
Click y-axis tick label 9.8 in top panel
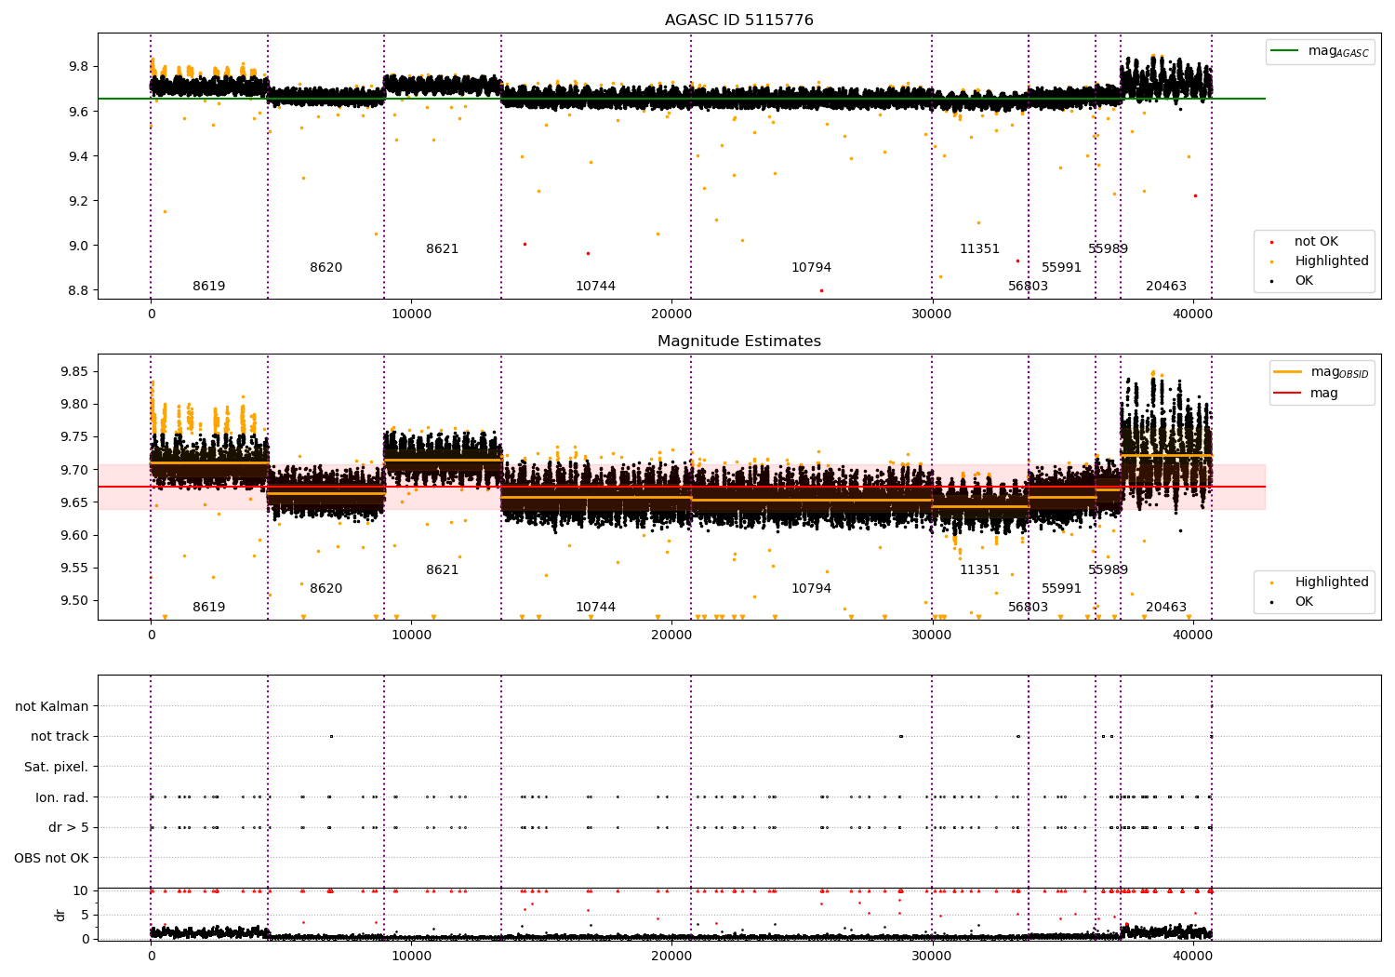[x=78, y=67]
